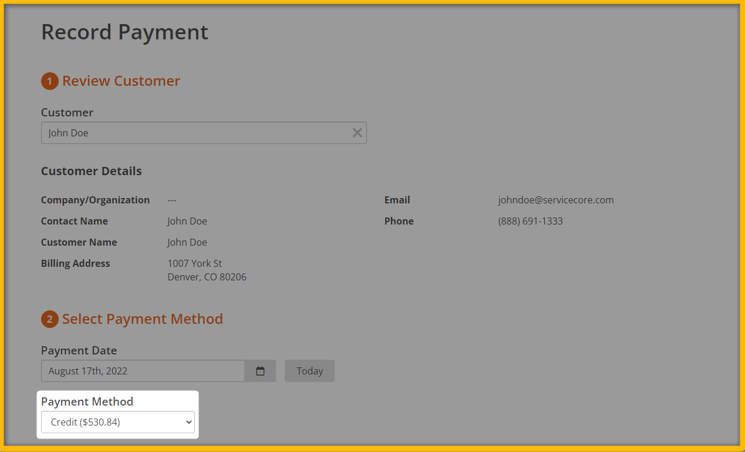Select the phone number (888) 691-1333
The image size is (745, 452).
[531, 221]
